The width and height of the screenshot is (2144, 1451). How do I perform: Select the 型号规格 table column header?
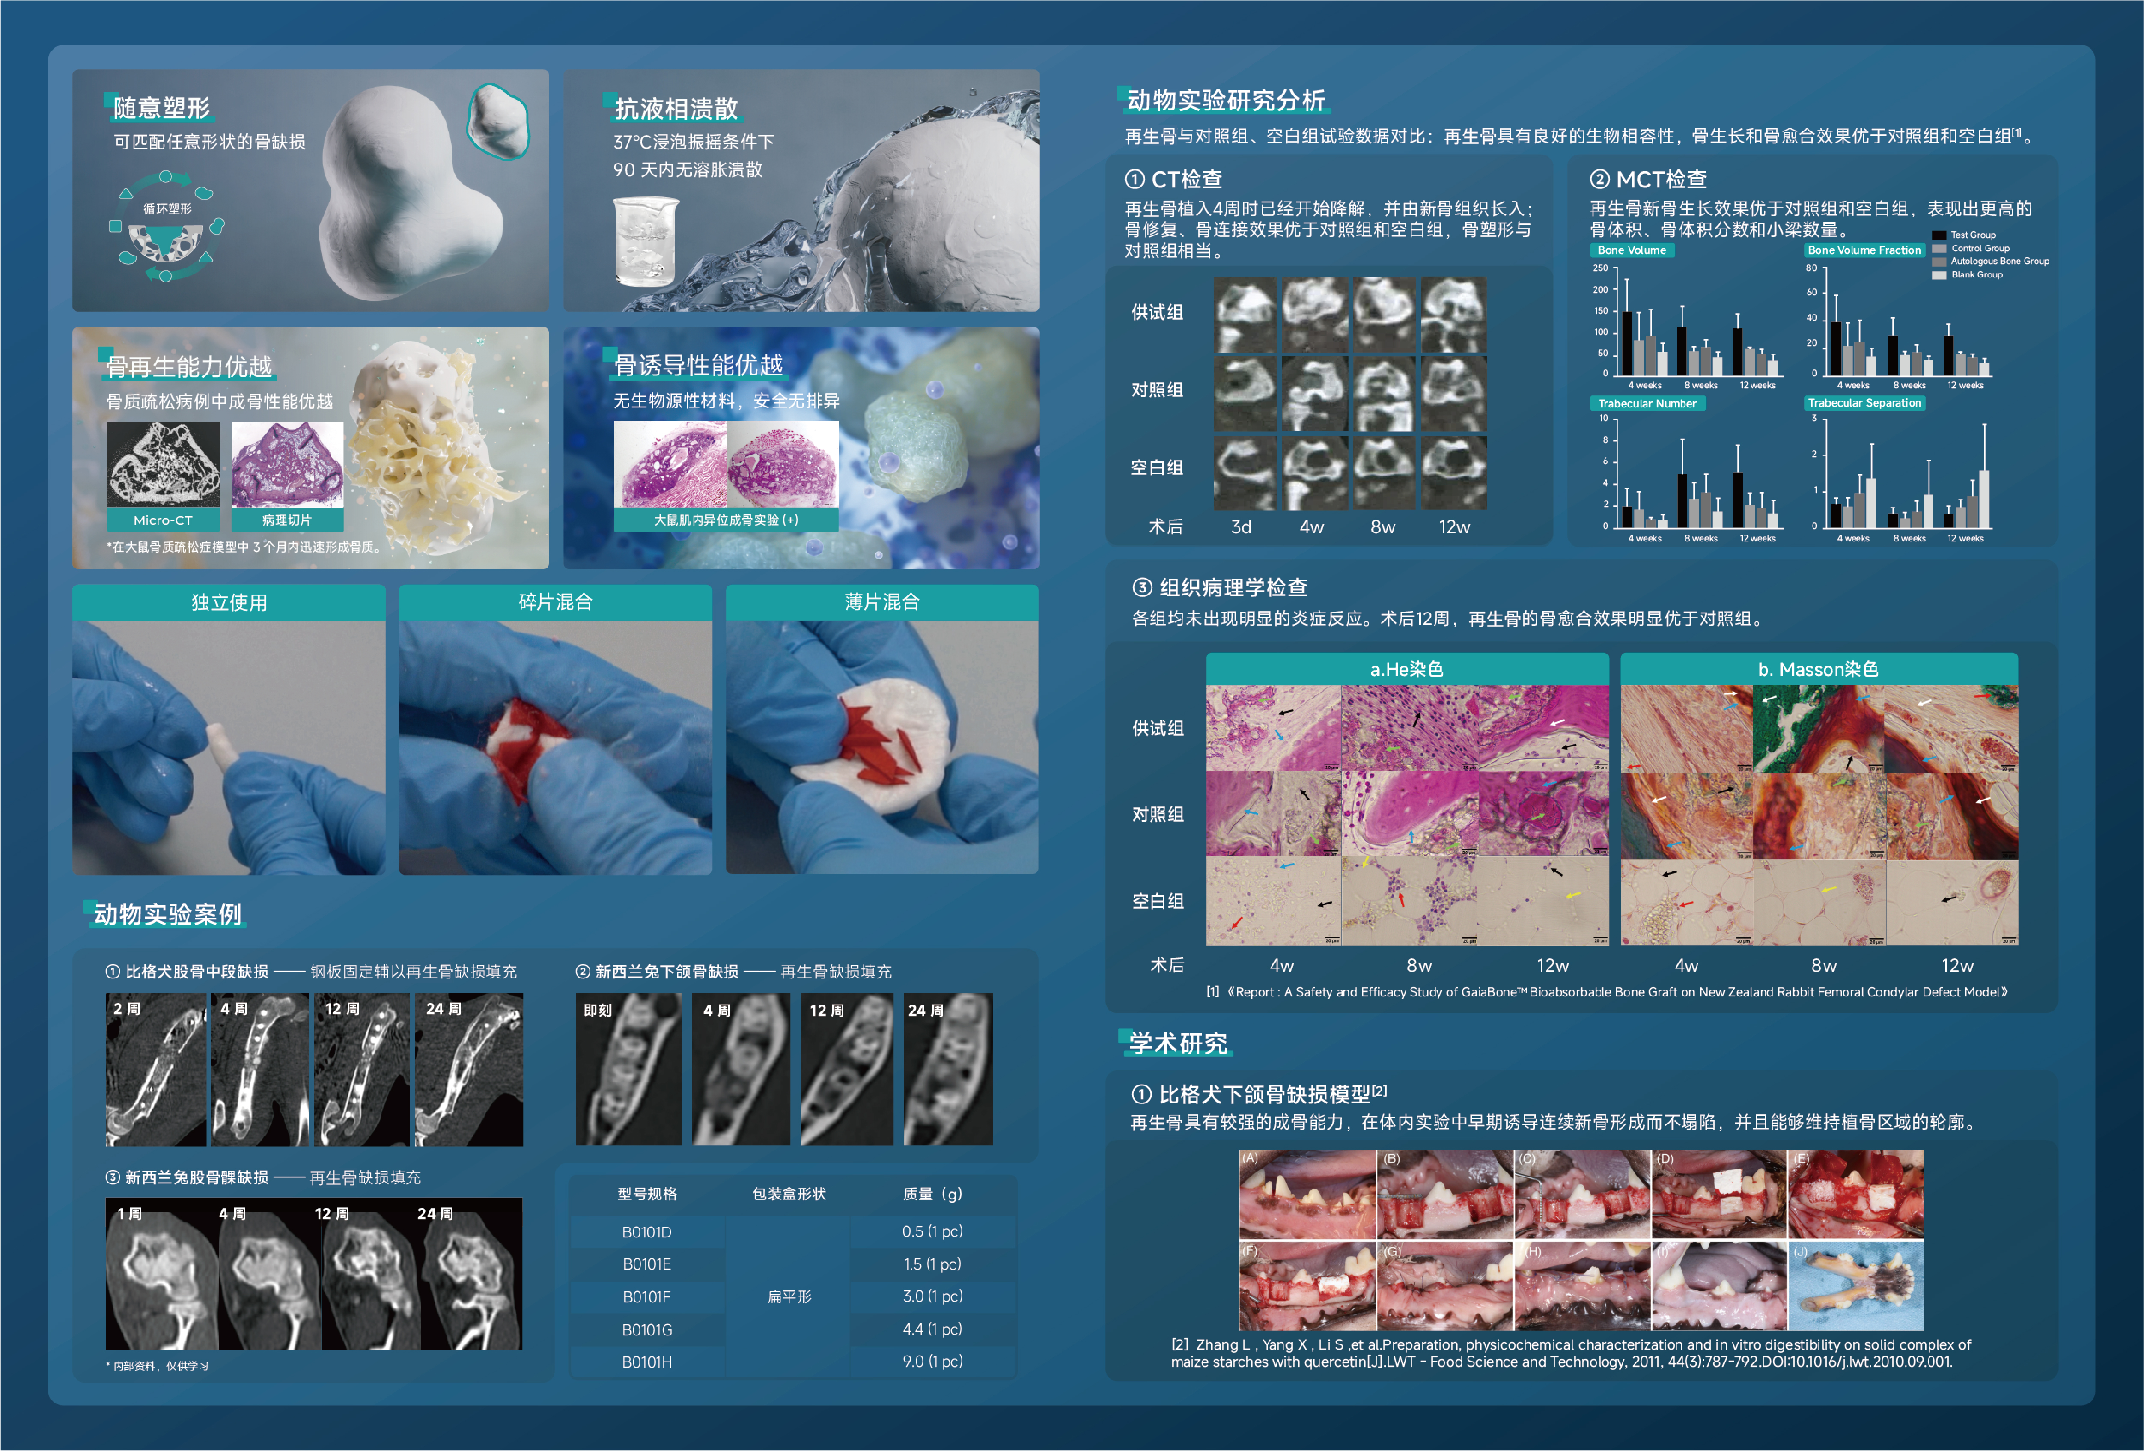(647, 1194)
